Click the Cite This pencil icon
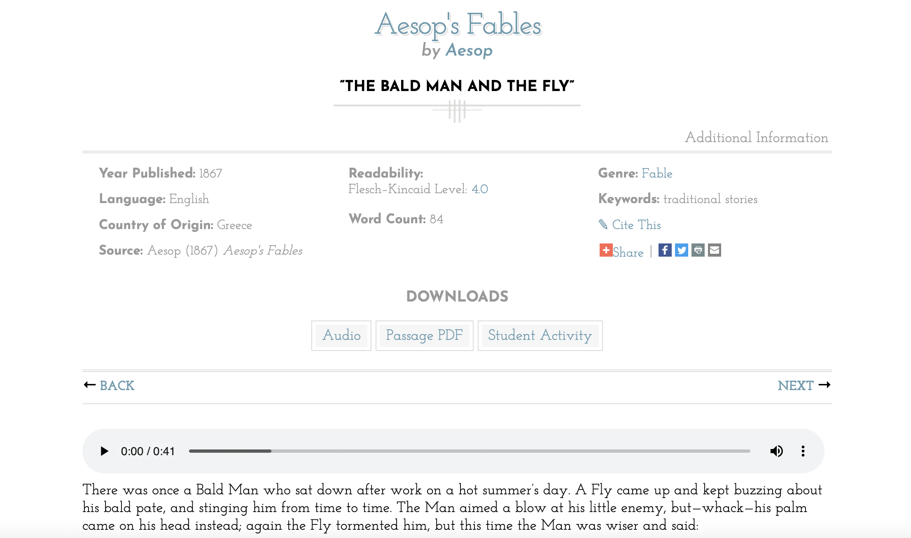This screenshot has width=911, height=538. point(603,225)
